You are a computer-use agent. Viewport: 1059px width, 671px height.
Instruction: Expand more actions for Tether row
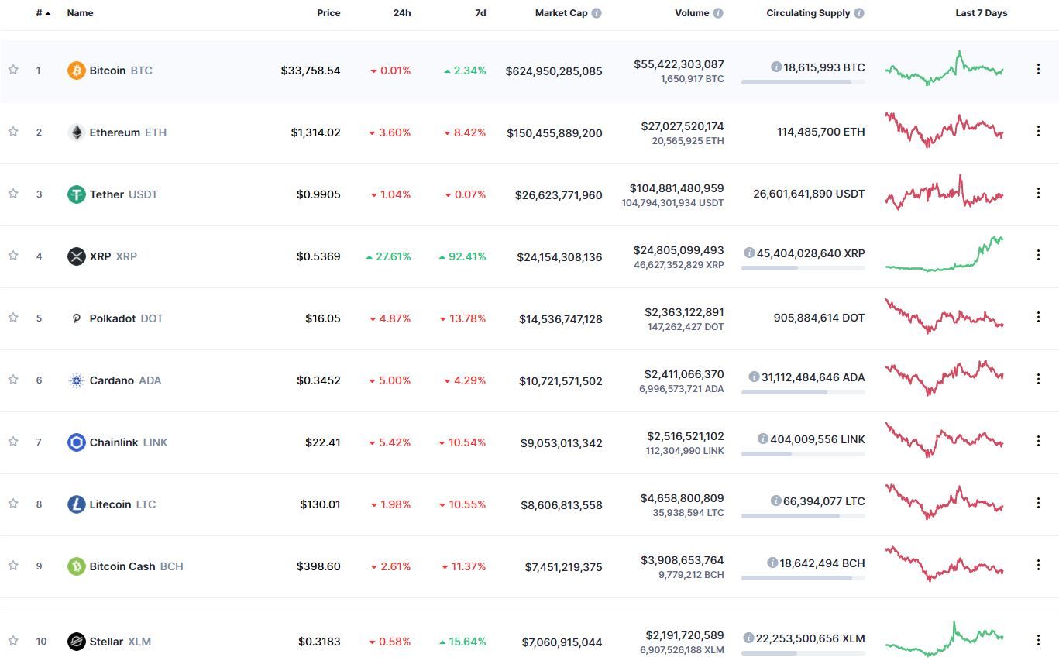point(1038,193)
